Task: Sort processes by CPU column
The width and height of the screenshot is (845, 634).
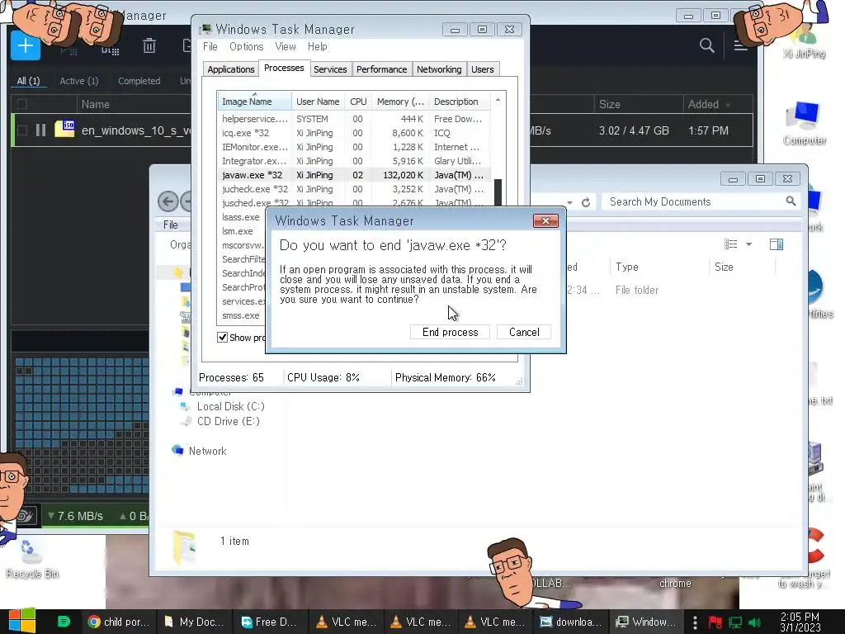Action: (358, 102)
